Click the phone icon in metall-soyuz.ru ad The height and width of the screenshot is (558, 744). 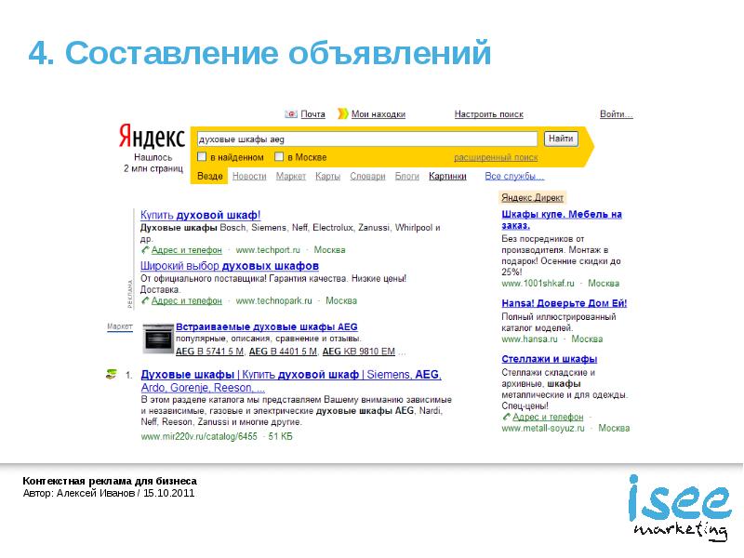(506, 418)
